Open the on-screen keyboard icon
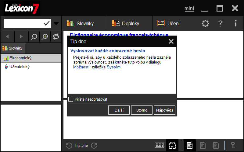The width and height of the screenshot is (244, 152). point(159,145)
